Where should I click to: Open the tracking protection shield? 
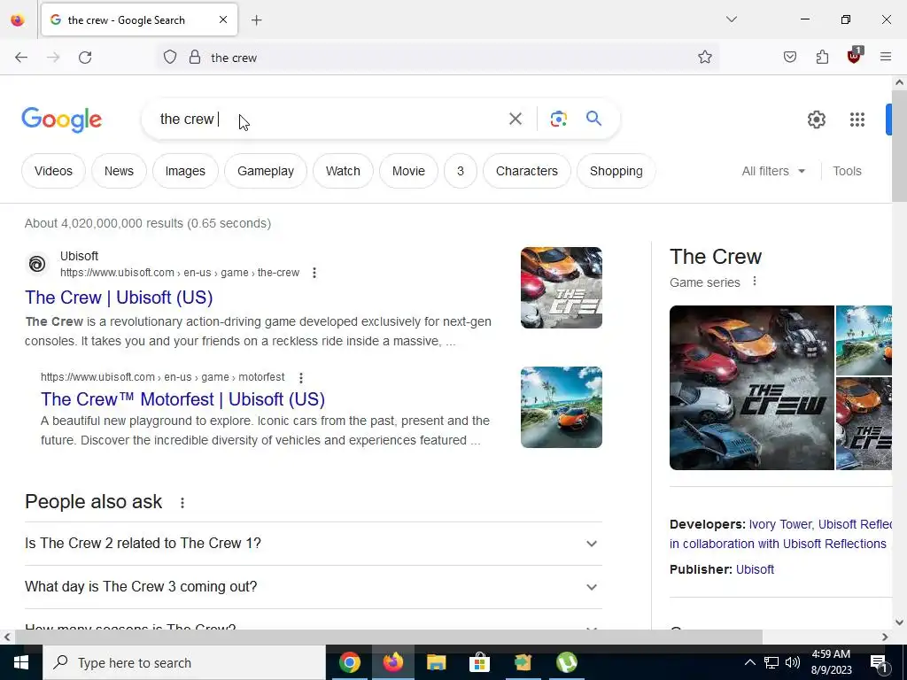[169, 58]
